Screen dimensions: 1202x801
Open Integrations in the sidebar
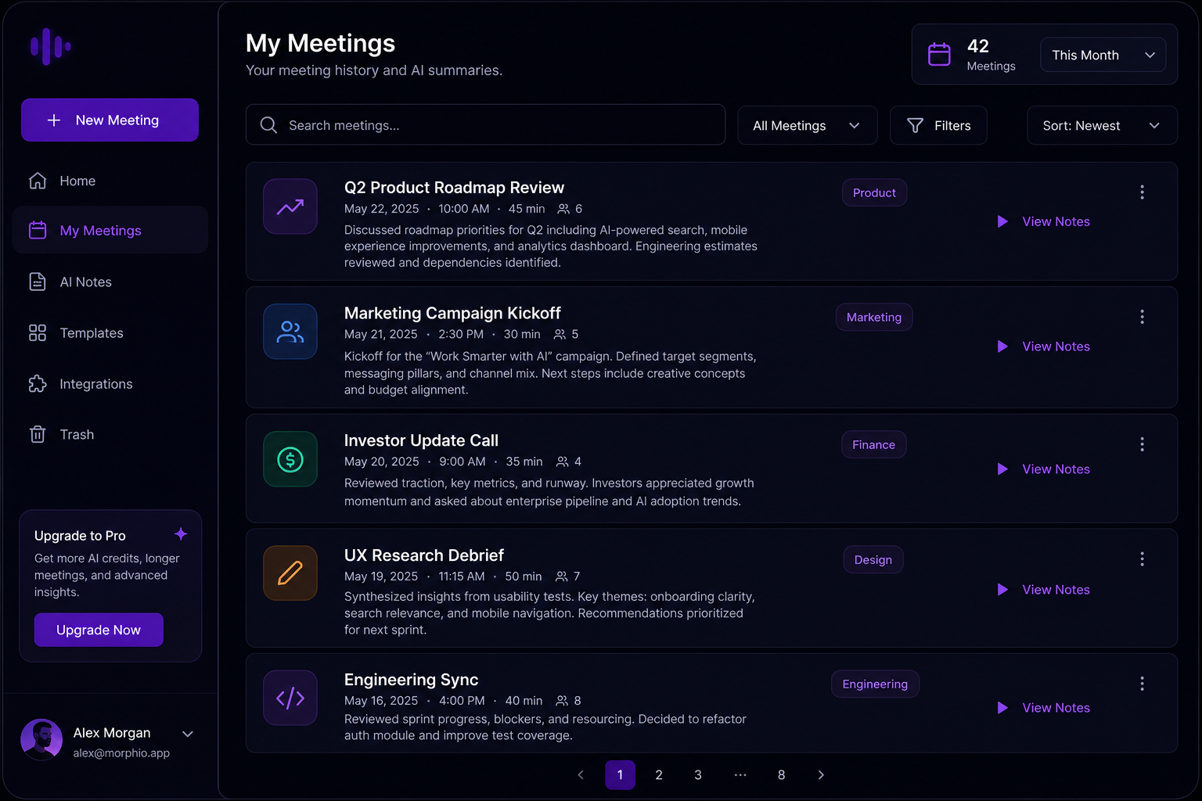(x=110, y=383)
